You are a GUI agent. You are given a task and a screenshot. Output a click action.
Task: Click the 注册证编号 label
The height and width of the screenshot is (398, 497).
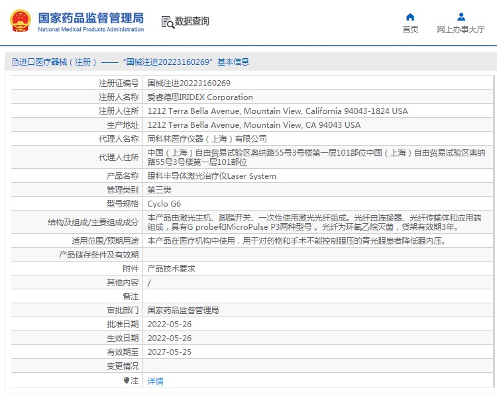119,83
